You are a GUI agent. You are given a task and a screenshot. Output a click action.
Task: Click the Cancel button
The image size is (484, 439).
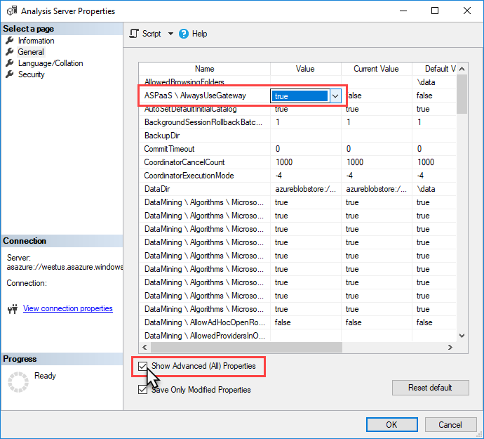coord(450,424)
